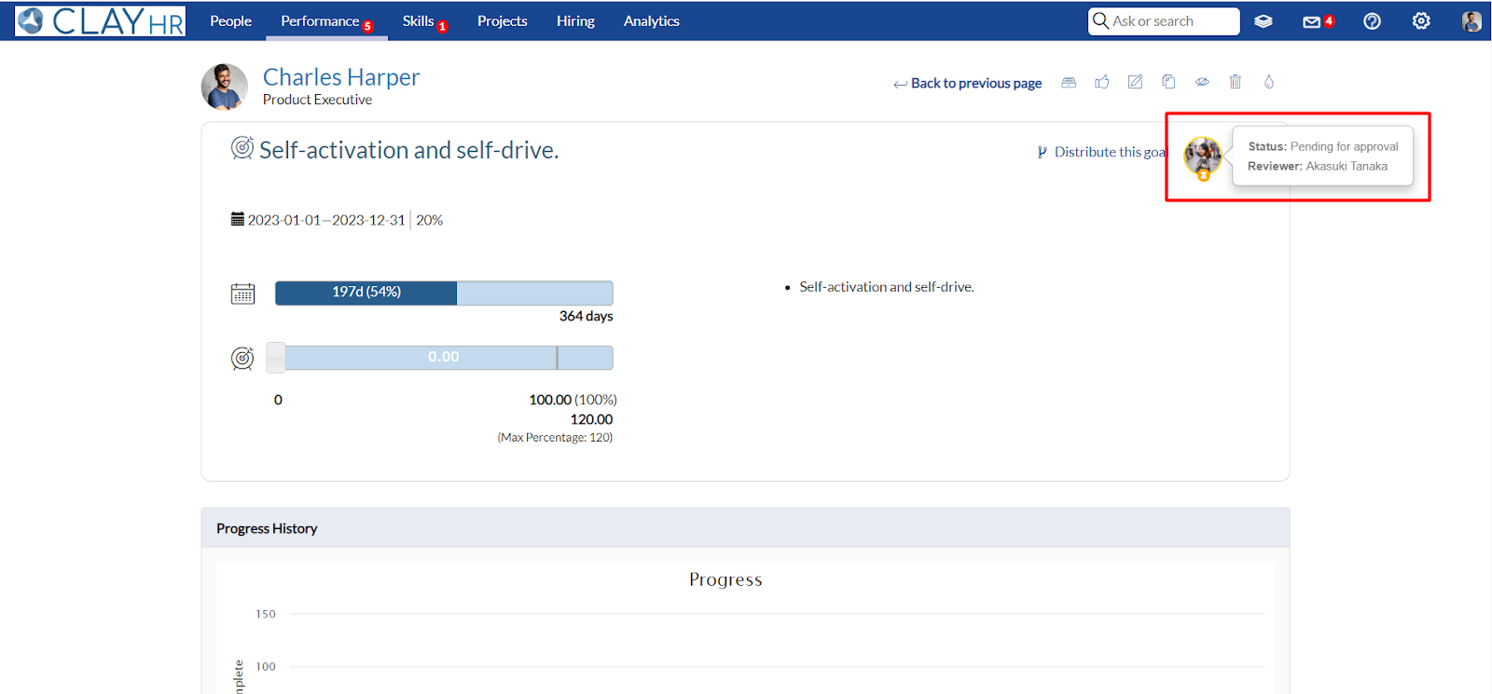Image resolution: width=1492 pixels, height=694 pixels.
Task: Click the goal target icon beside title
Action: (242, 148)
